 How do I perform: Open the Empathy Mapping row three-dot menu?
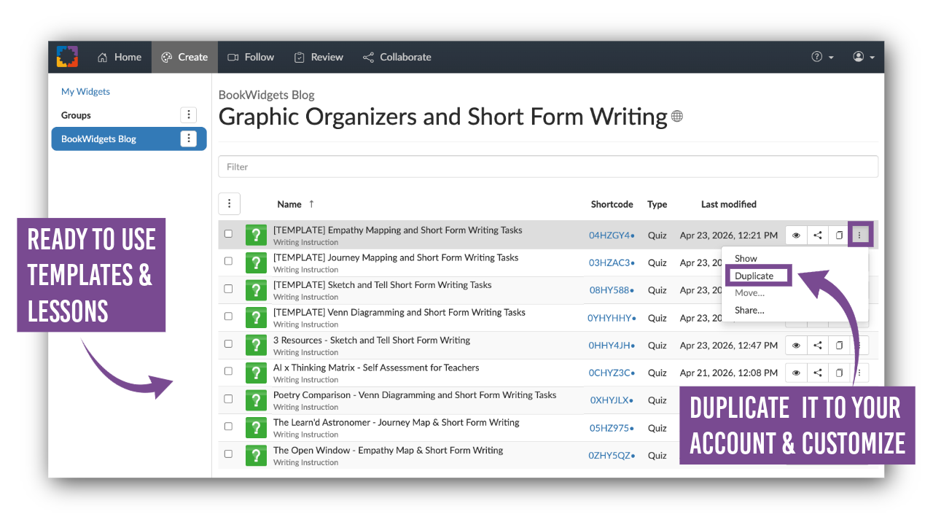[x=860, y=235]
